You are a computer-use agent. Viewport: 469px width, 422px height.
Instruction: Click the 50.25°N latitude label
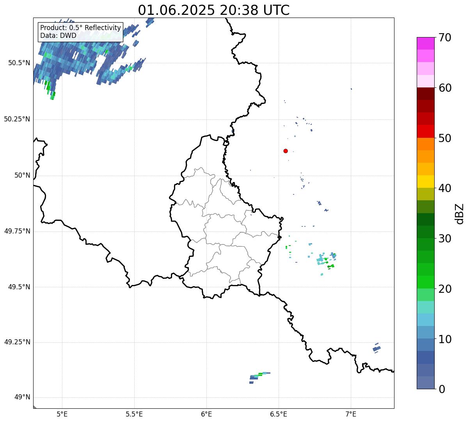pyautogui.click(x=17, y=119)
